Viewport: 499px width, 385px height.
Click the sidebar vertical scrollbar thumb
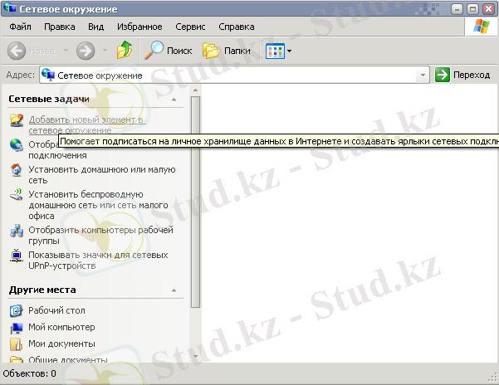point(195,202)
